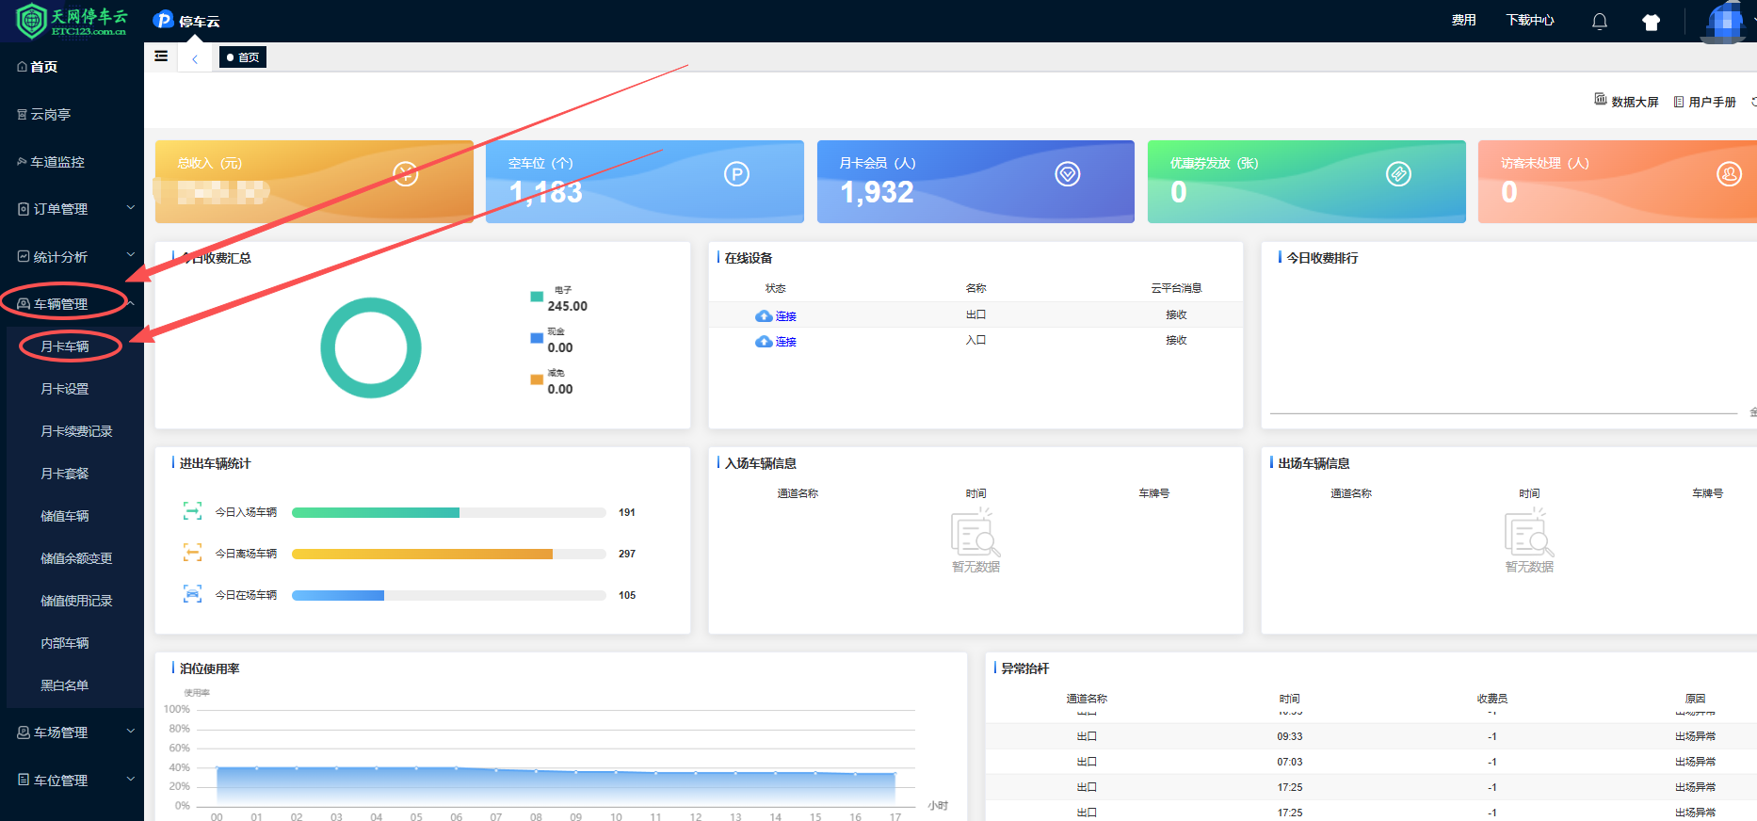
Task: Select 月卡设置 submenu item
Action: click(x=65, y=389)
